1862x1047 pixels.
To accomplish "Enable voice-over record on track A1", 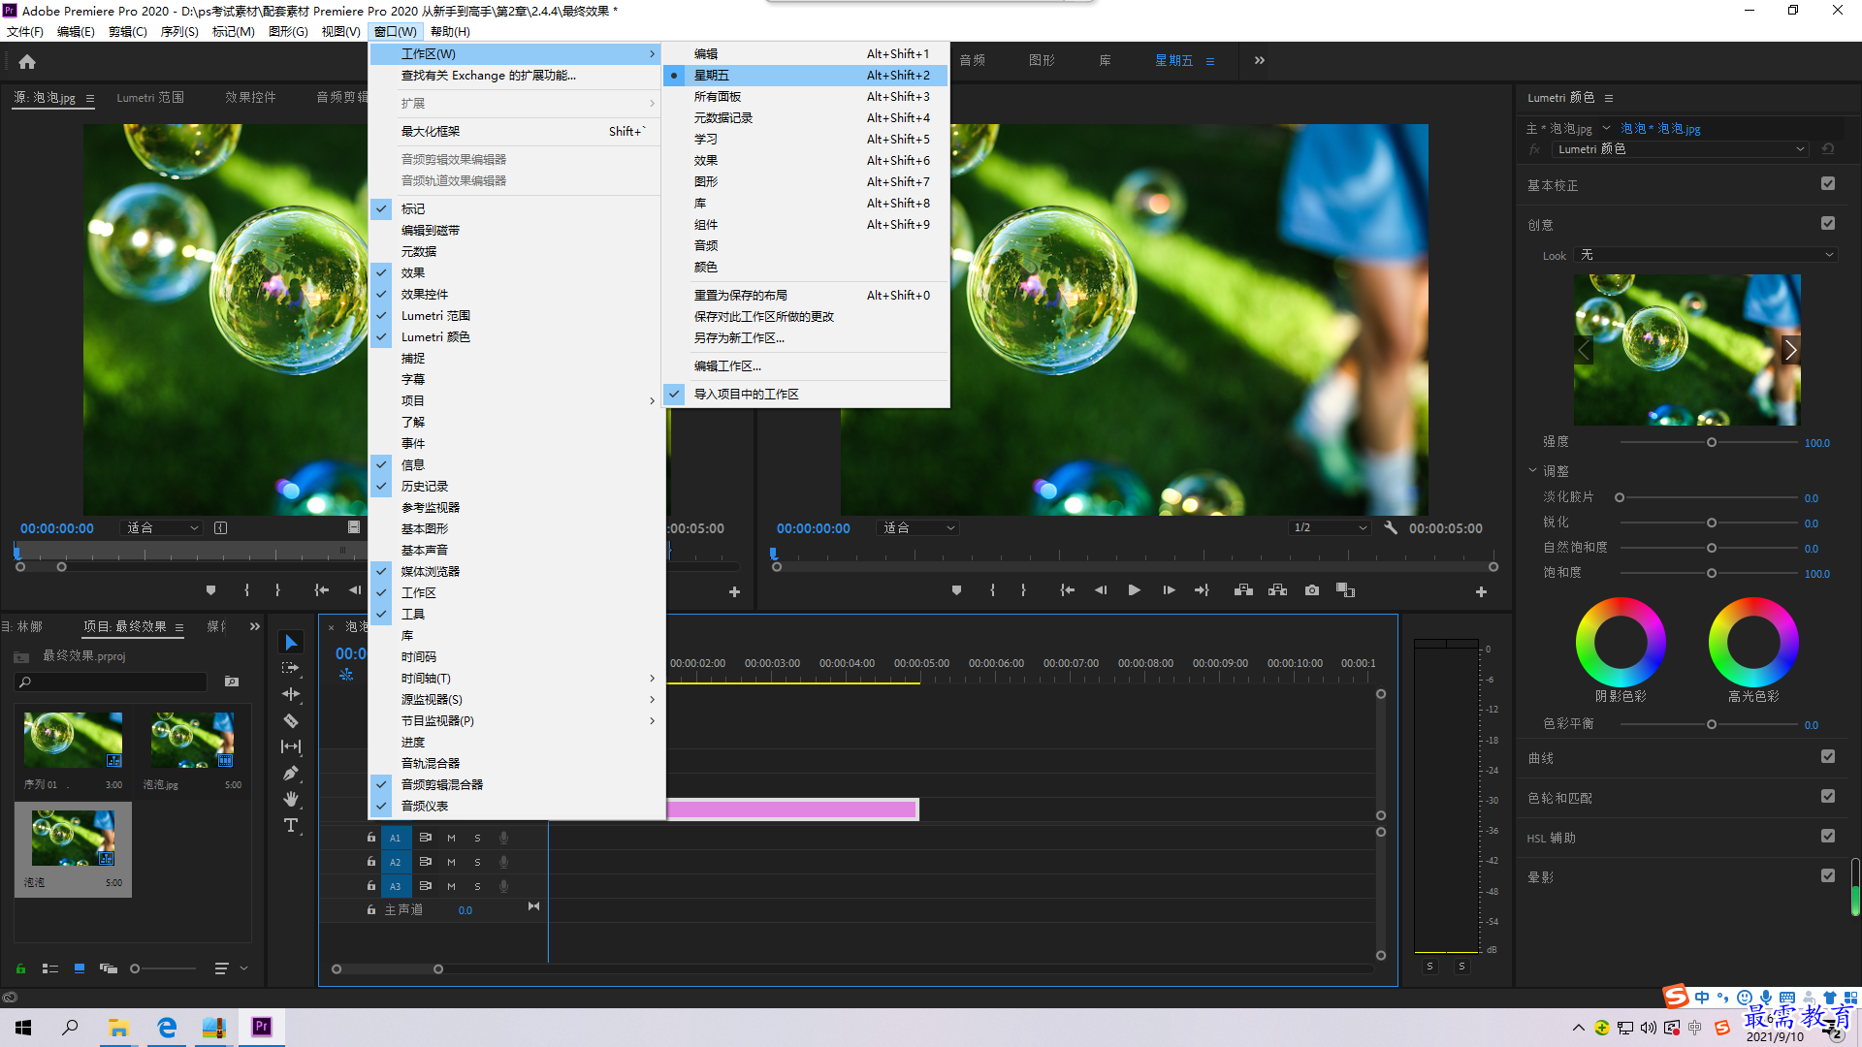I will pos(503,838).
